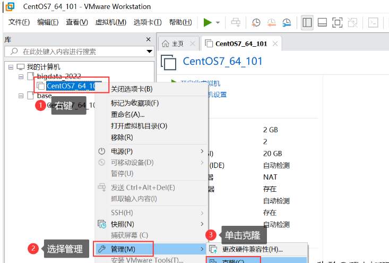The image size is (389, 263).
Task: Click the 2 GB memory value
Action: coord(271,130)
